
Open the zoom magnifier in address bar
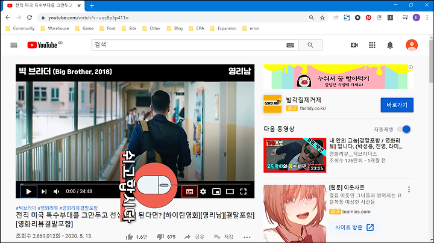312,17
